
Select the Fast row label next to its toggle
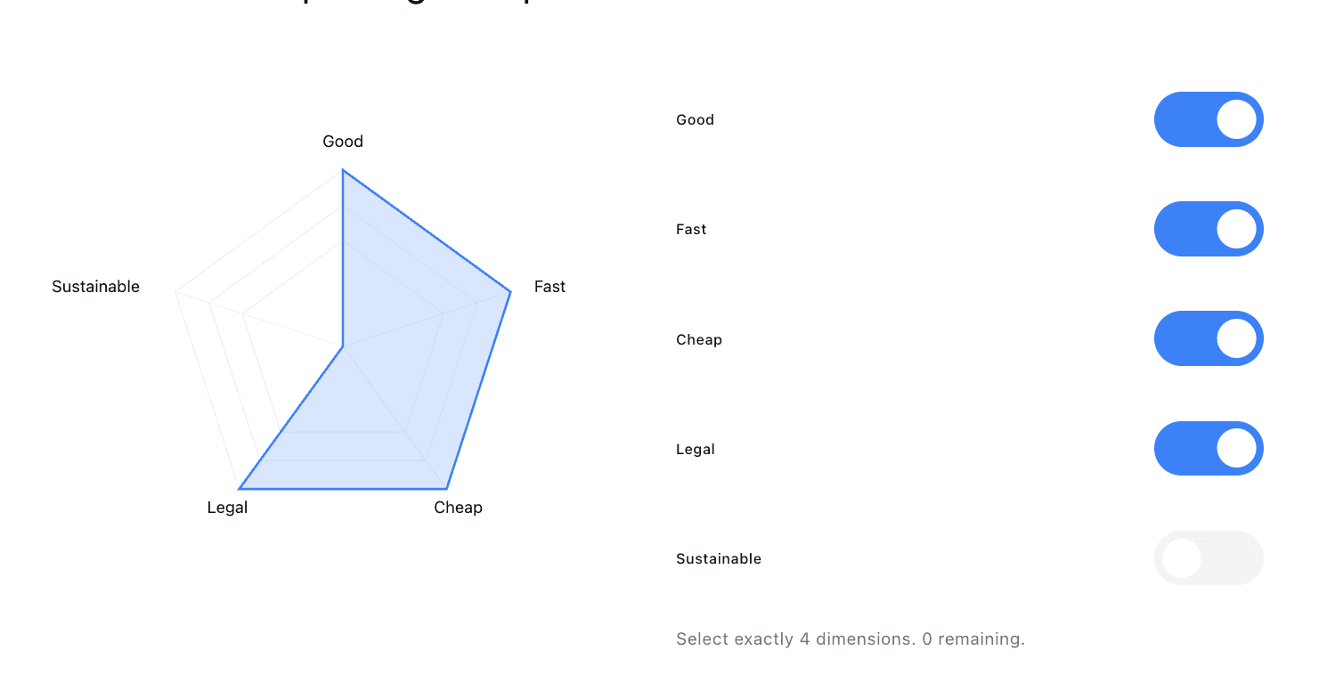[x=691, y=229]
